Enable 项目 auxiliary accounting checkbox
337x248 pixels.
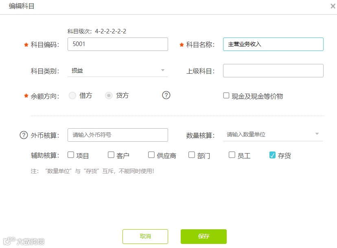tap(71, 155)
